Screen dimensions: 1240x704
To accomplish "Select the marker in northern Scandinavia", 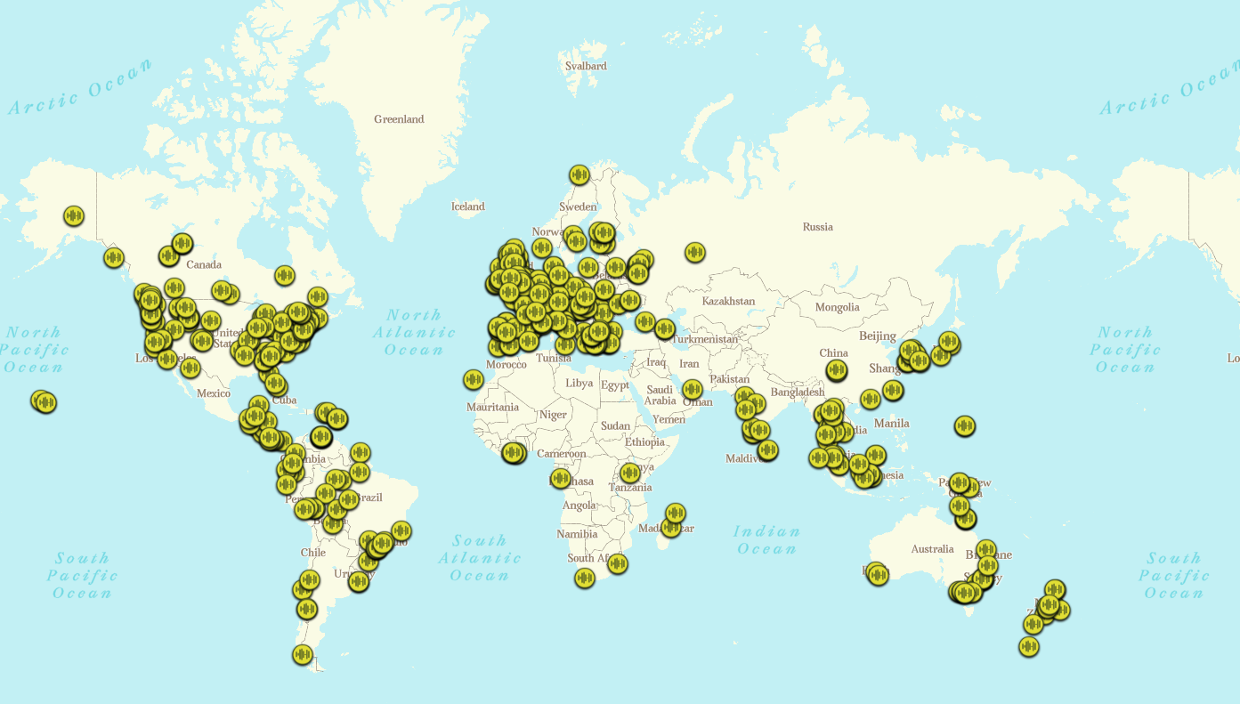I will (x=579, y=175).
